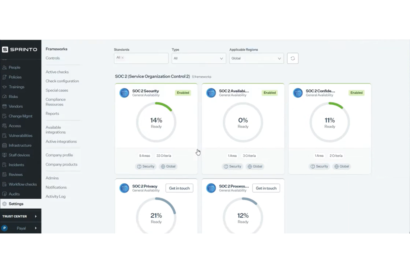
Task: Open Notifications settings
Action: point(56,187)
